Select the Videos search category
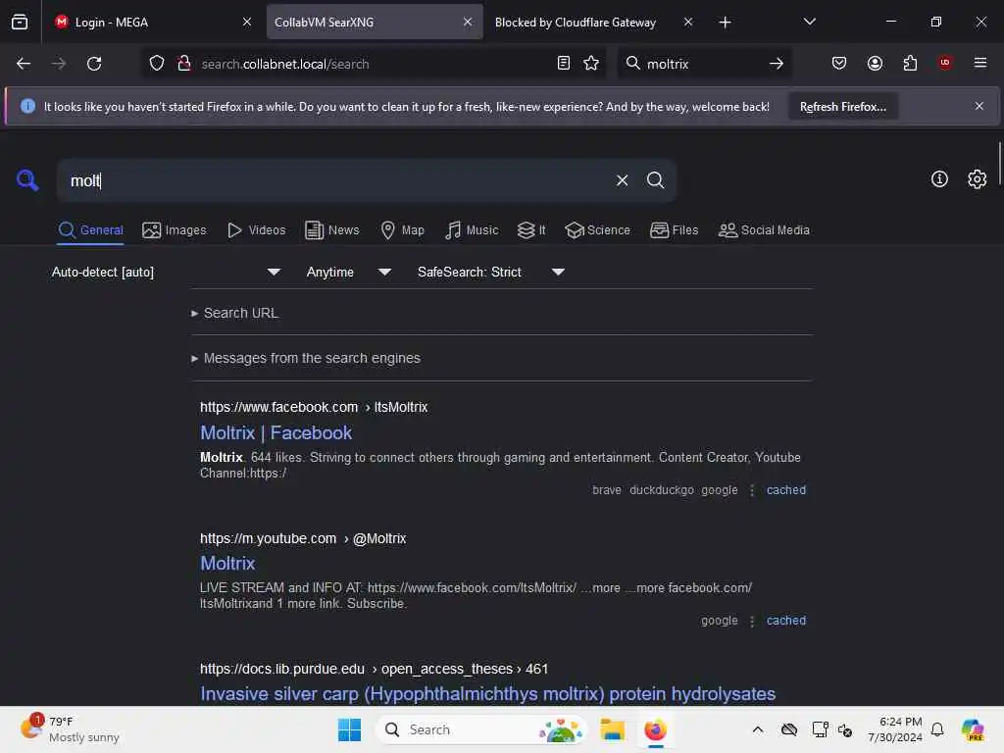This screenshot has height=753, width=1004. [256, 229]
